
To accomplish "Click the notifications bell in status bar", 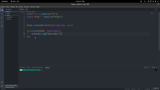I will (158, 89).
